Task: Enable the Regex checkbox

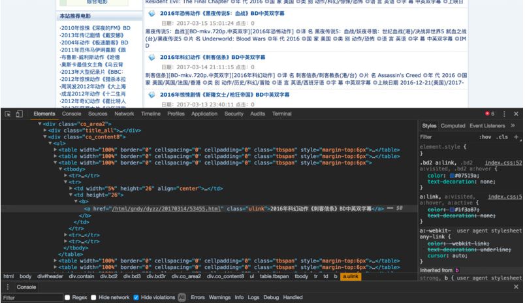Action: click(x=67, y=297)
